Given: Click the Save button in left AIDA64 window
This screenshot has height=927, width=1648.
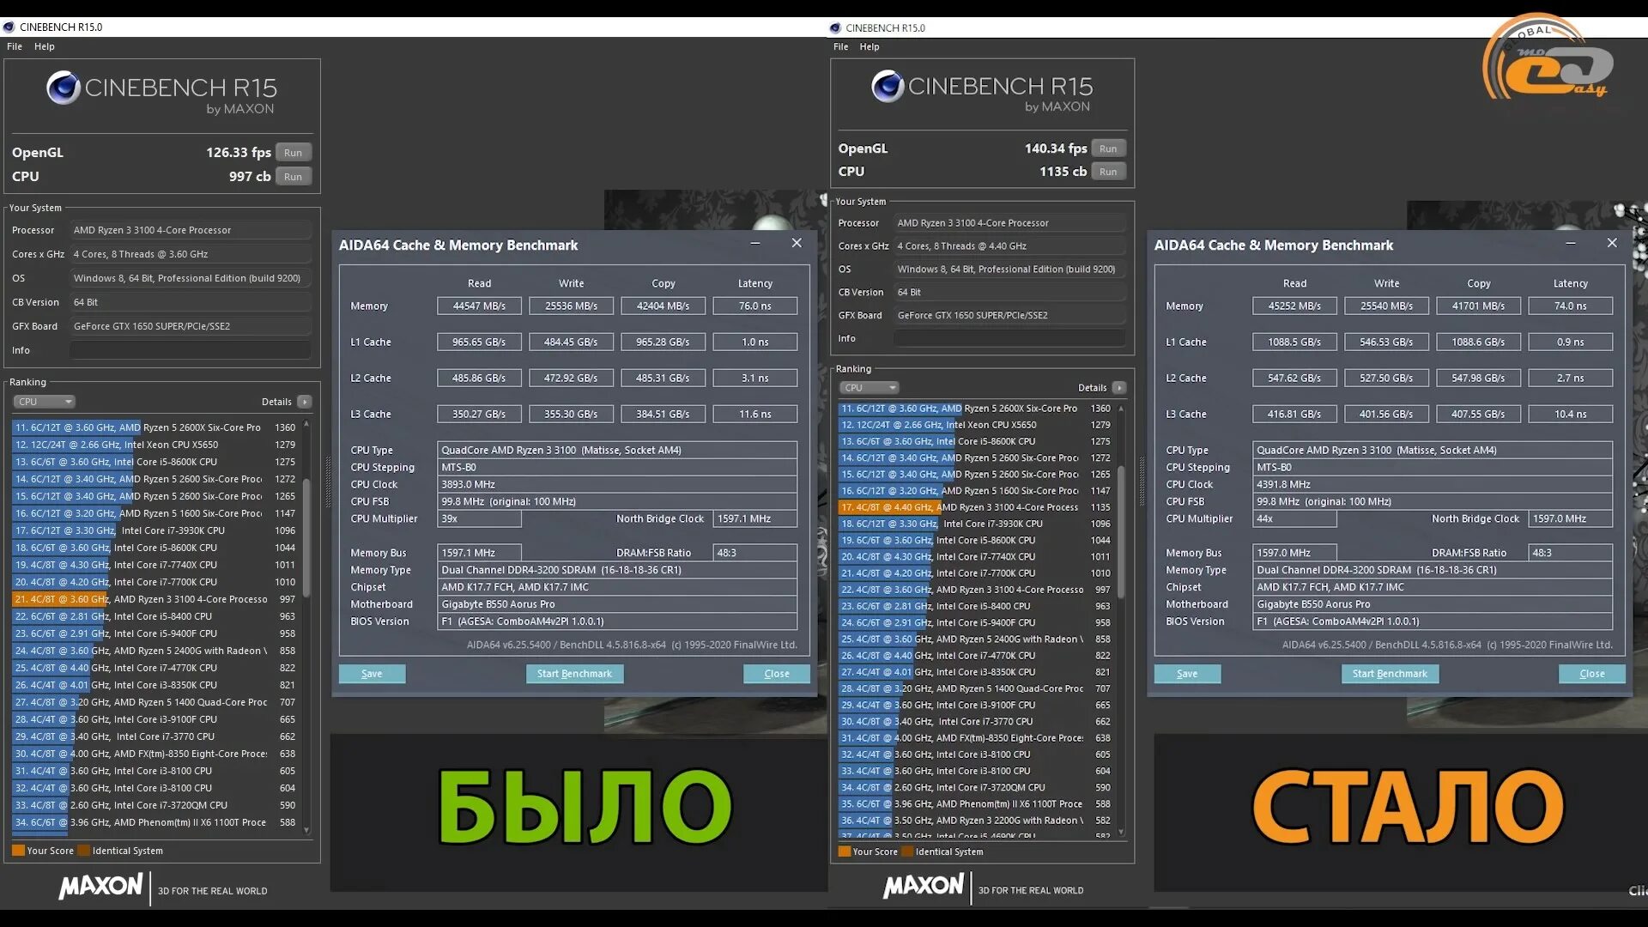Looking at the screenshot, I should pyautogui.click(x=373, y=674).
